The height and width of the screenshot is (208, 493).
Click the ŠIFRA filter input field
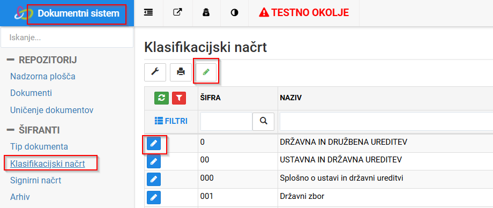[x=226, y=121]
